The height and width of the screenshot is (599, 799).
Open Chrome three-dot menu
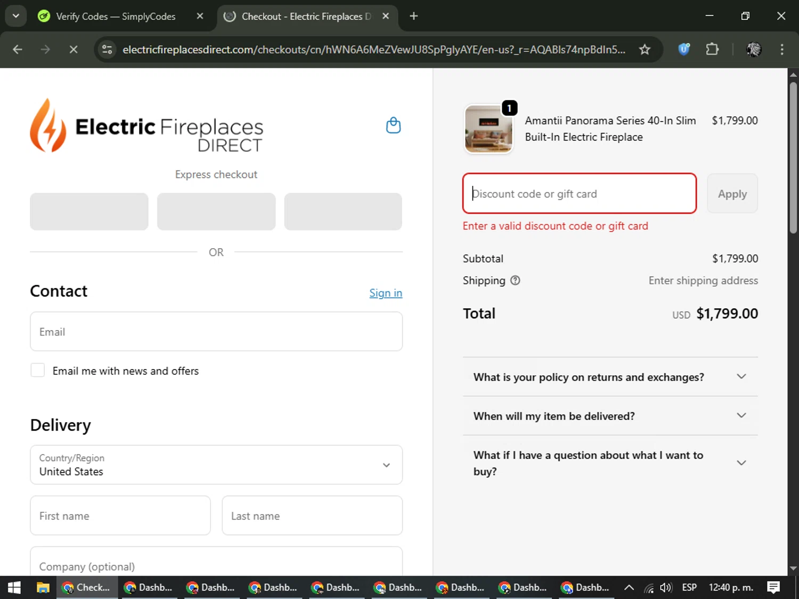[x=782, y=50]
